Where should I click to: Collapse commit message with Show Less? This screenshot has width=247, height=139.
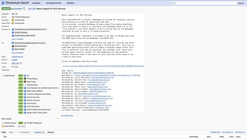pyautogui.click(x=67, y=116)
